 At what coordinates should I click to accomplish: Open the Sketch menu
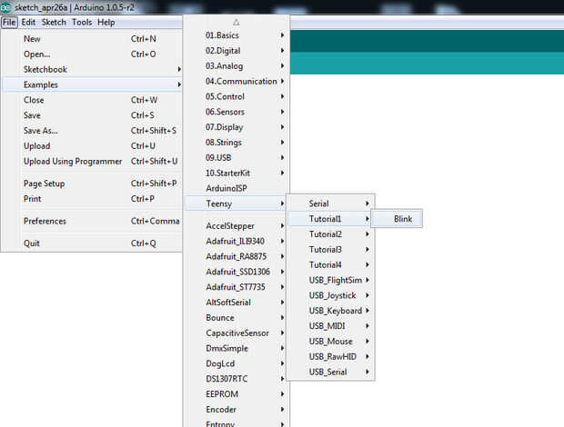54,23
